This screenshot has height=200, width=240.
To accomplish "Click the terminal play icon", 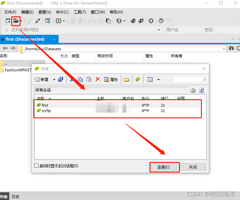I will (59, 21).
